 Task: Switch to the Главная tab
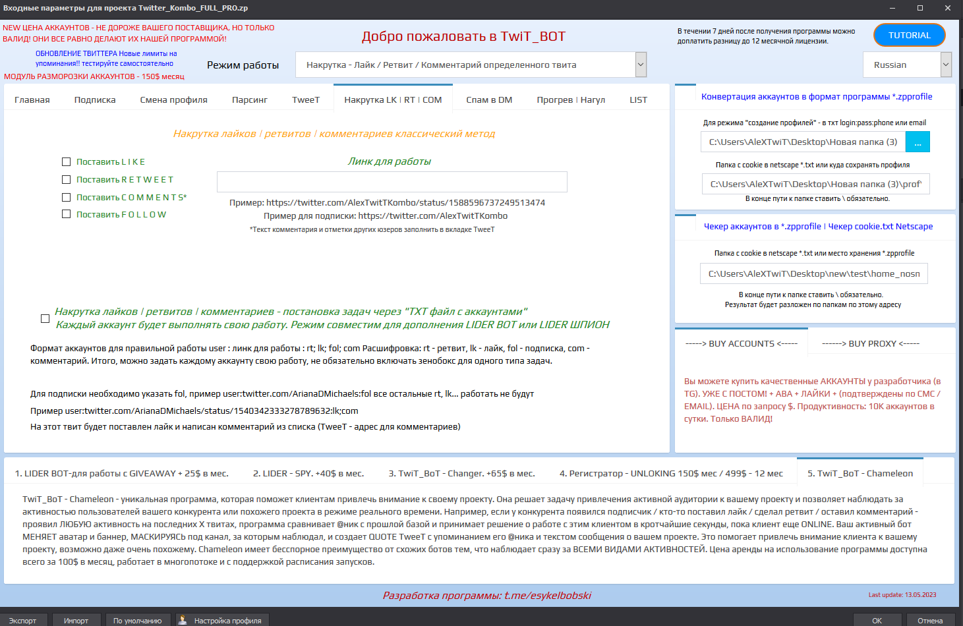(x=32, y=100)
